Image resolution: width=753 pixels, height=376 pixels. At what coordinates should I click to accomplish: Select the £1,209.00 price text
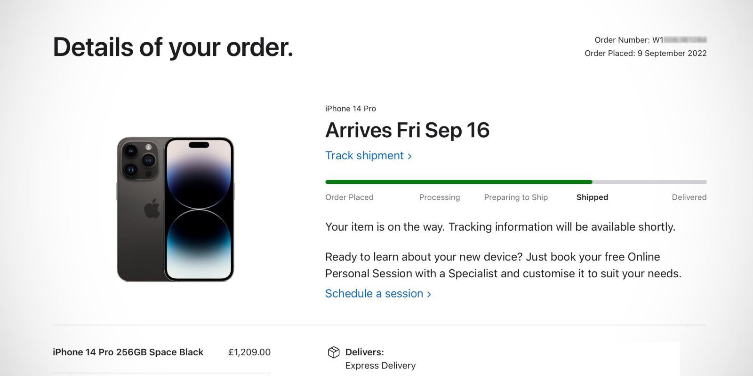tap(249, 352)
